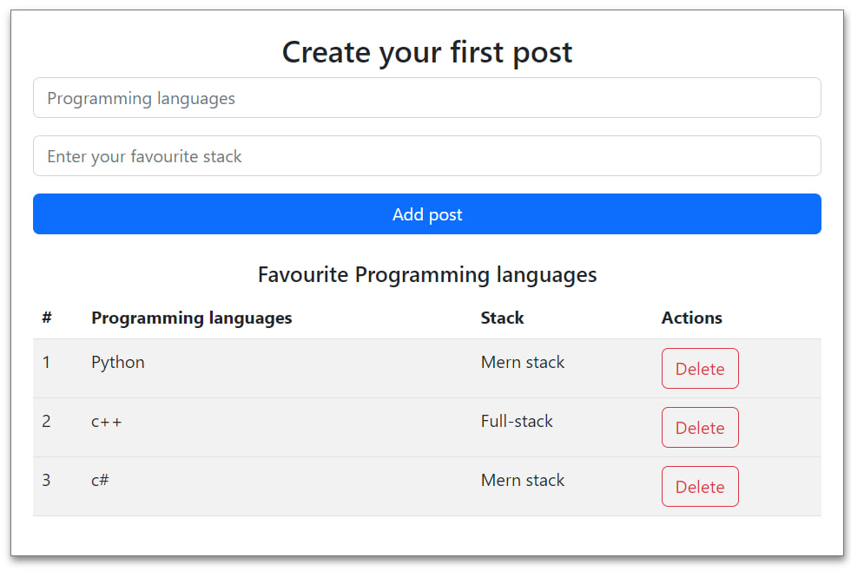Click the Create your first post heading

tap(426, 52)
